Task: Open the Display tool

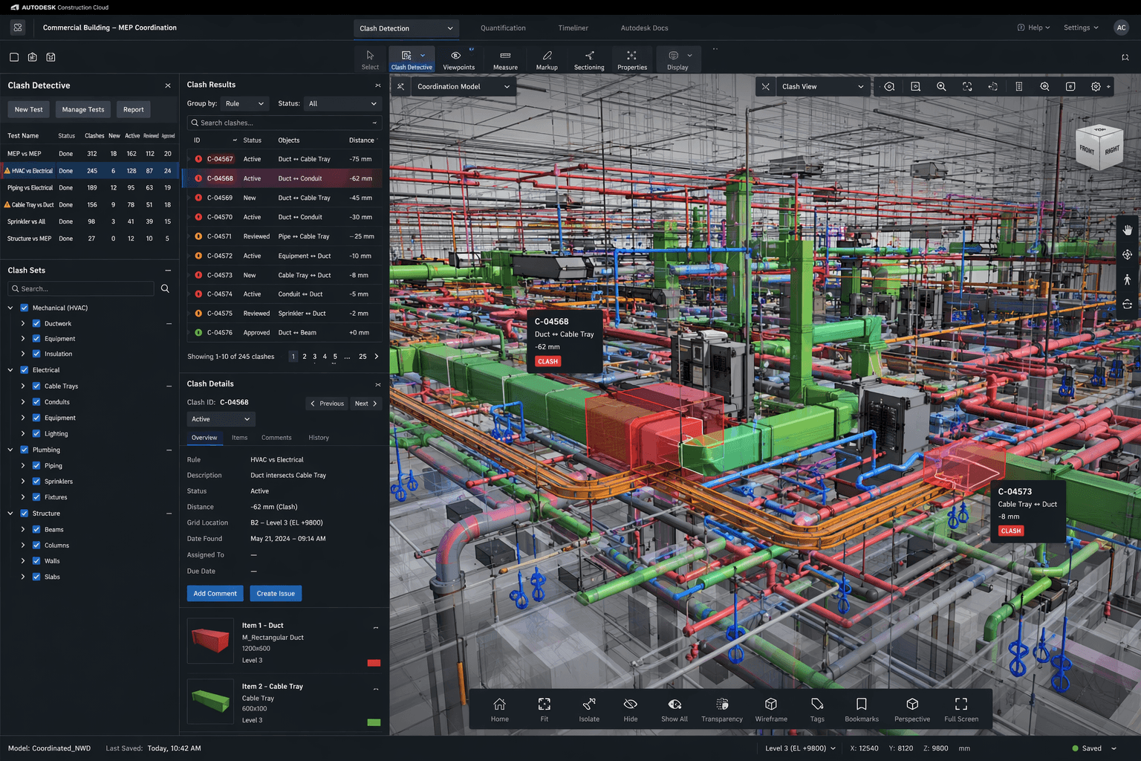Action: [x=677, y=60]
